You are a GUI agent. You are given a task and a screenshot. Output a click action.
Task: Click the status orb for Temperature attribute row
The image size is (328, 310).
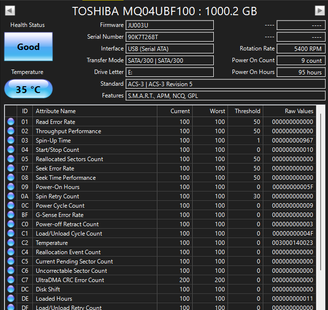(11, 242)
